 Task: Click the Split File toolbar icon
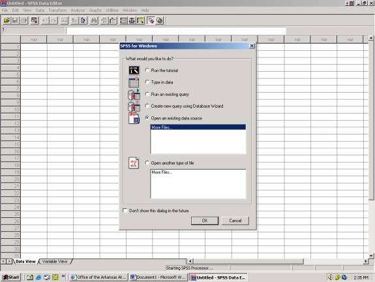pos(123,21)
